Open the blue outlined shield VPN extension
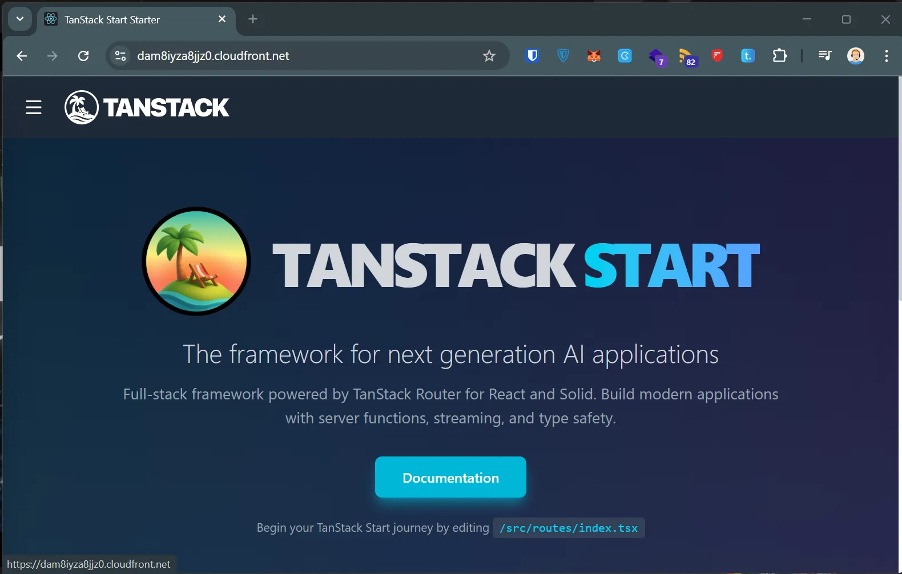 tap(563, 56)
